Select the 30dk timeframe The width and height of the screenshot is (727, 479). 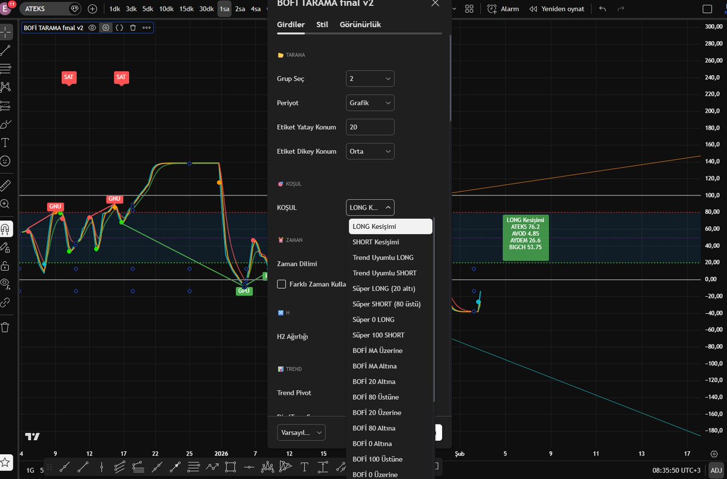pyautogui.click(x=206, y=9)
